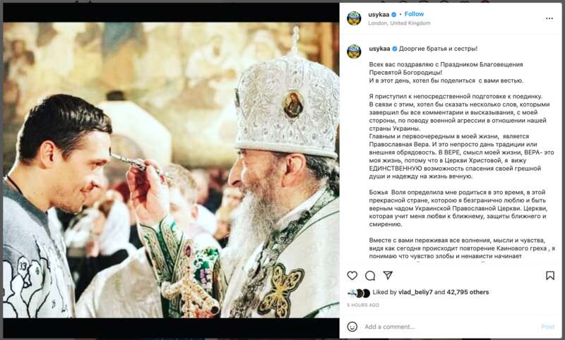
Task: Click the usykaa profile avatar in header
Action: pos(354,18)
